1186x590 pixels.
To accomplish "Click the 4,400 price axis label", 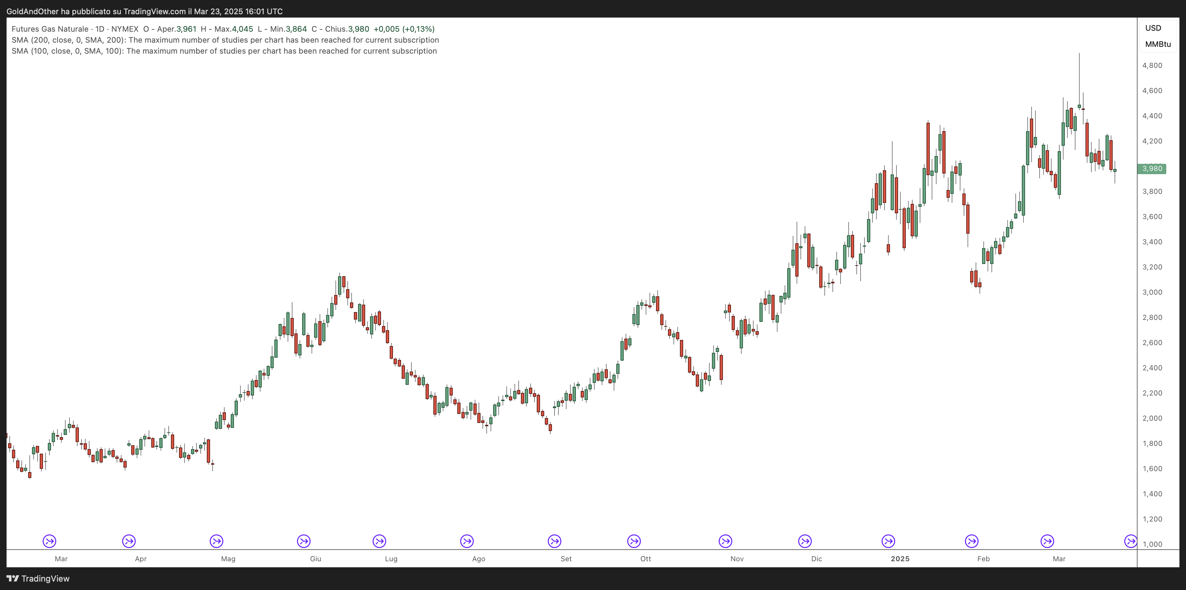I will point(1152,116).
